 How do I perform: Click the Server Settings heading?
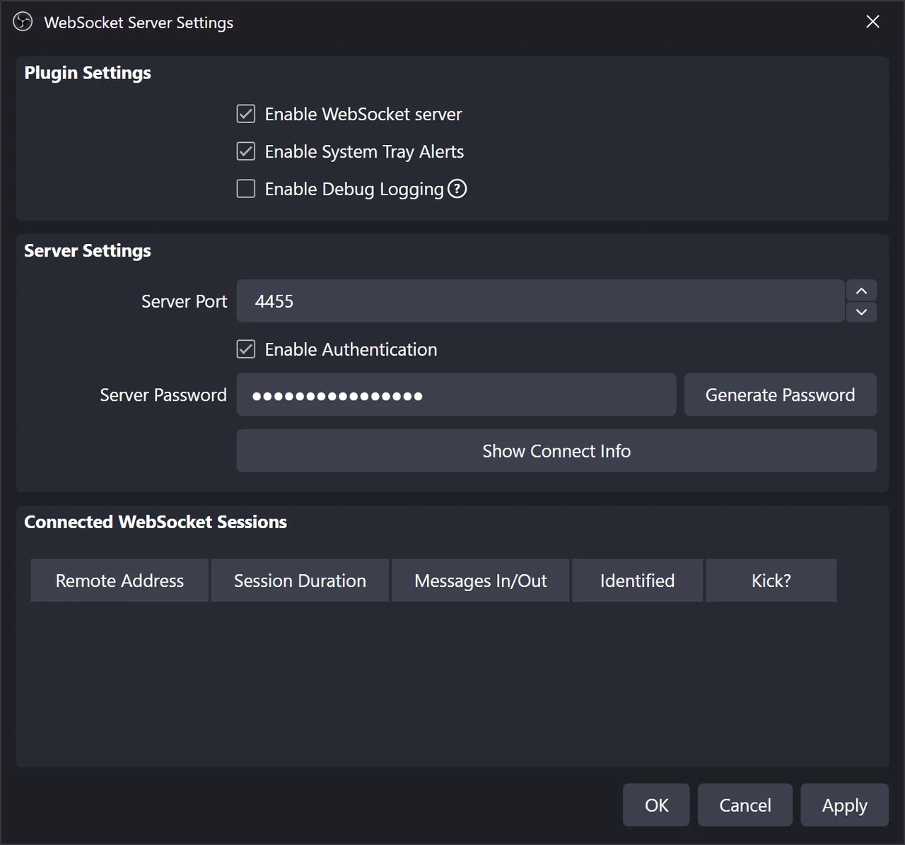point(88,251)
